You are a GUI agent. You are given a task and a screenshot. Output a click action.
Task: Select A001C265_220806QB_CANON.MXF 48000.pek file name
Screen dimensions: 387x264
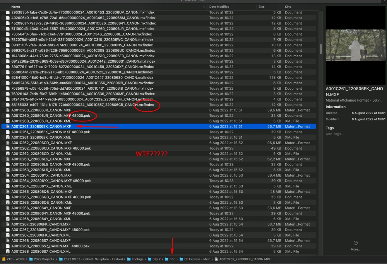pos(51,197)
